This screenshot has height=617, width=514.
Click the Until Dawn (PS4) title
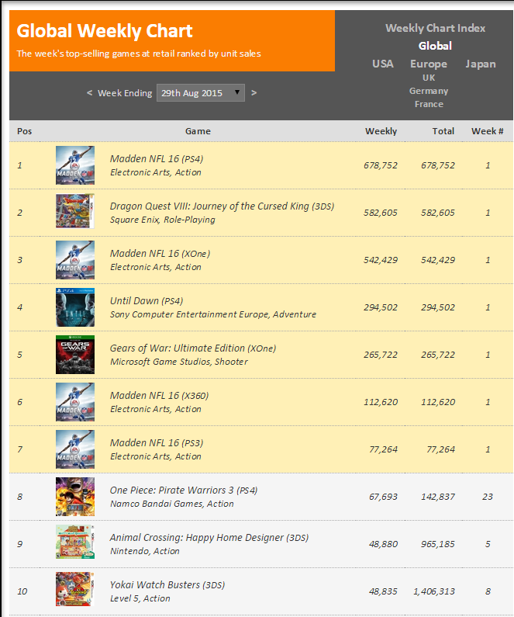[x=147, y=300]
